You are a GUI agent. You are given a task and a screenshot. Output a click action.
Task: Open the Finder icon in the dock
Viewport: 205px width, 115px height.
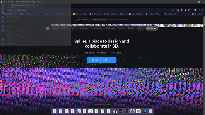pyautogui.click(x=78, y=111)
